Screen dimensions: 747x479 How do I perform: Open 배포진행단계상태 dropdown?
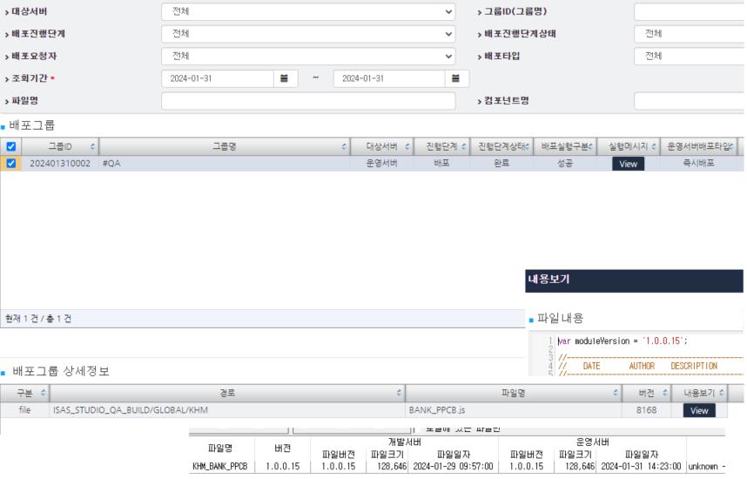[690, 34]
